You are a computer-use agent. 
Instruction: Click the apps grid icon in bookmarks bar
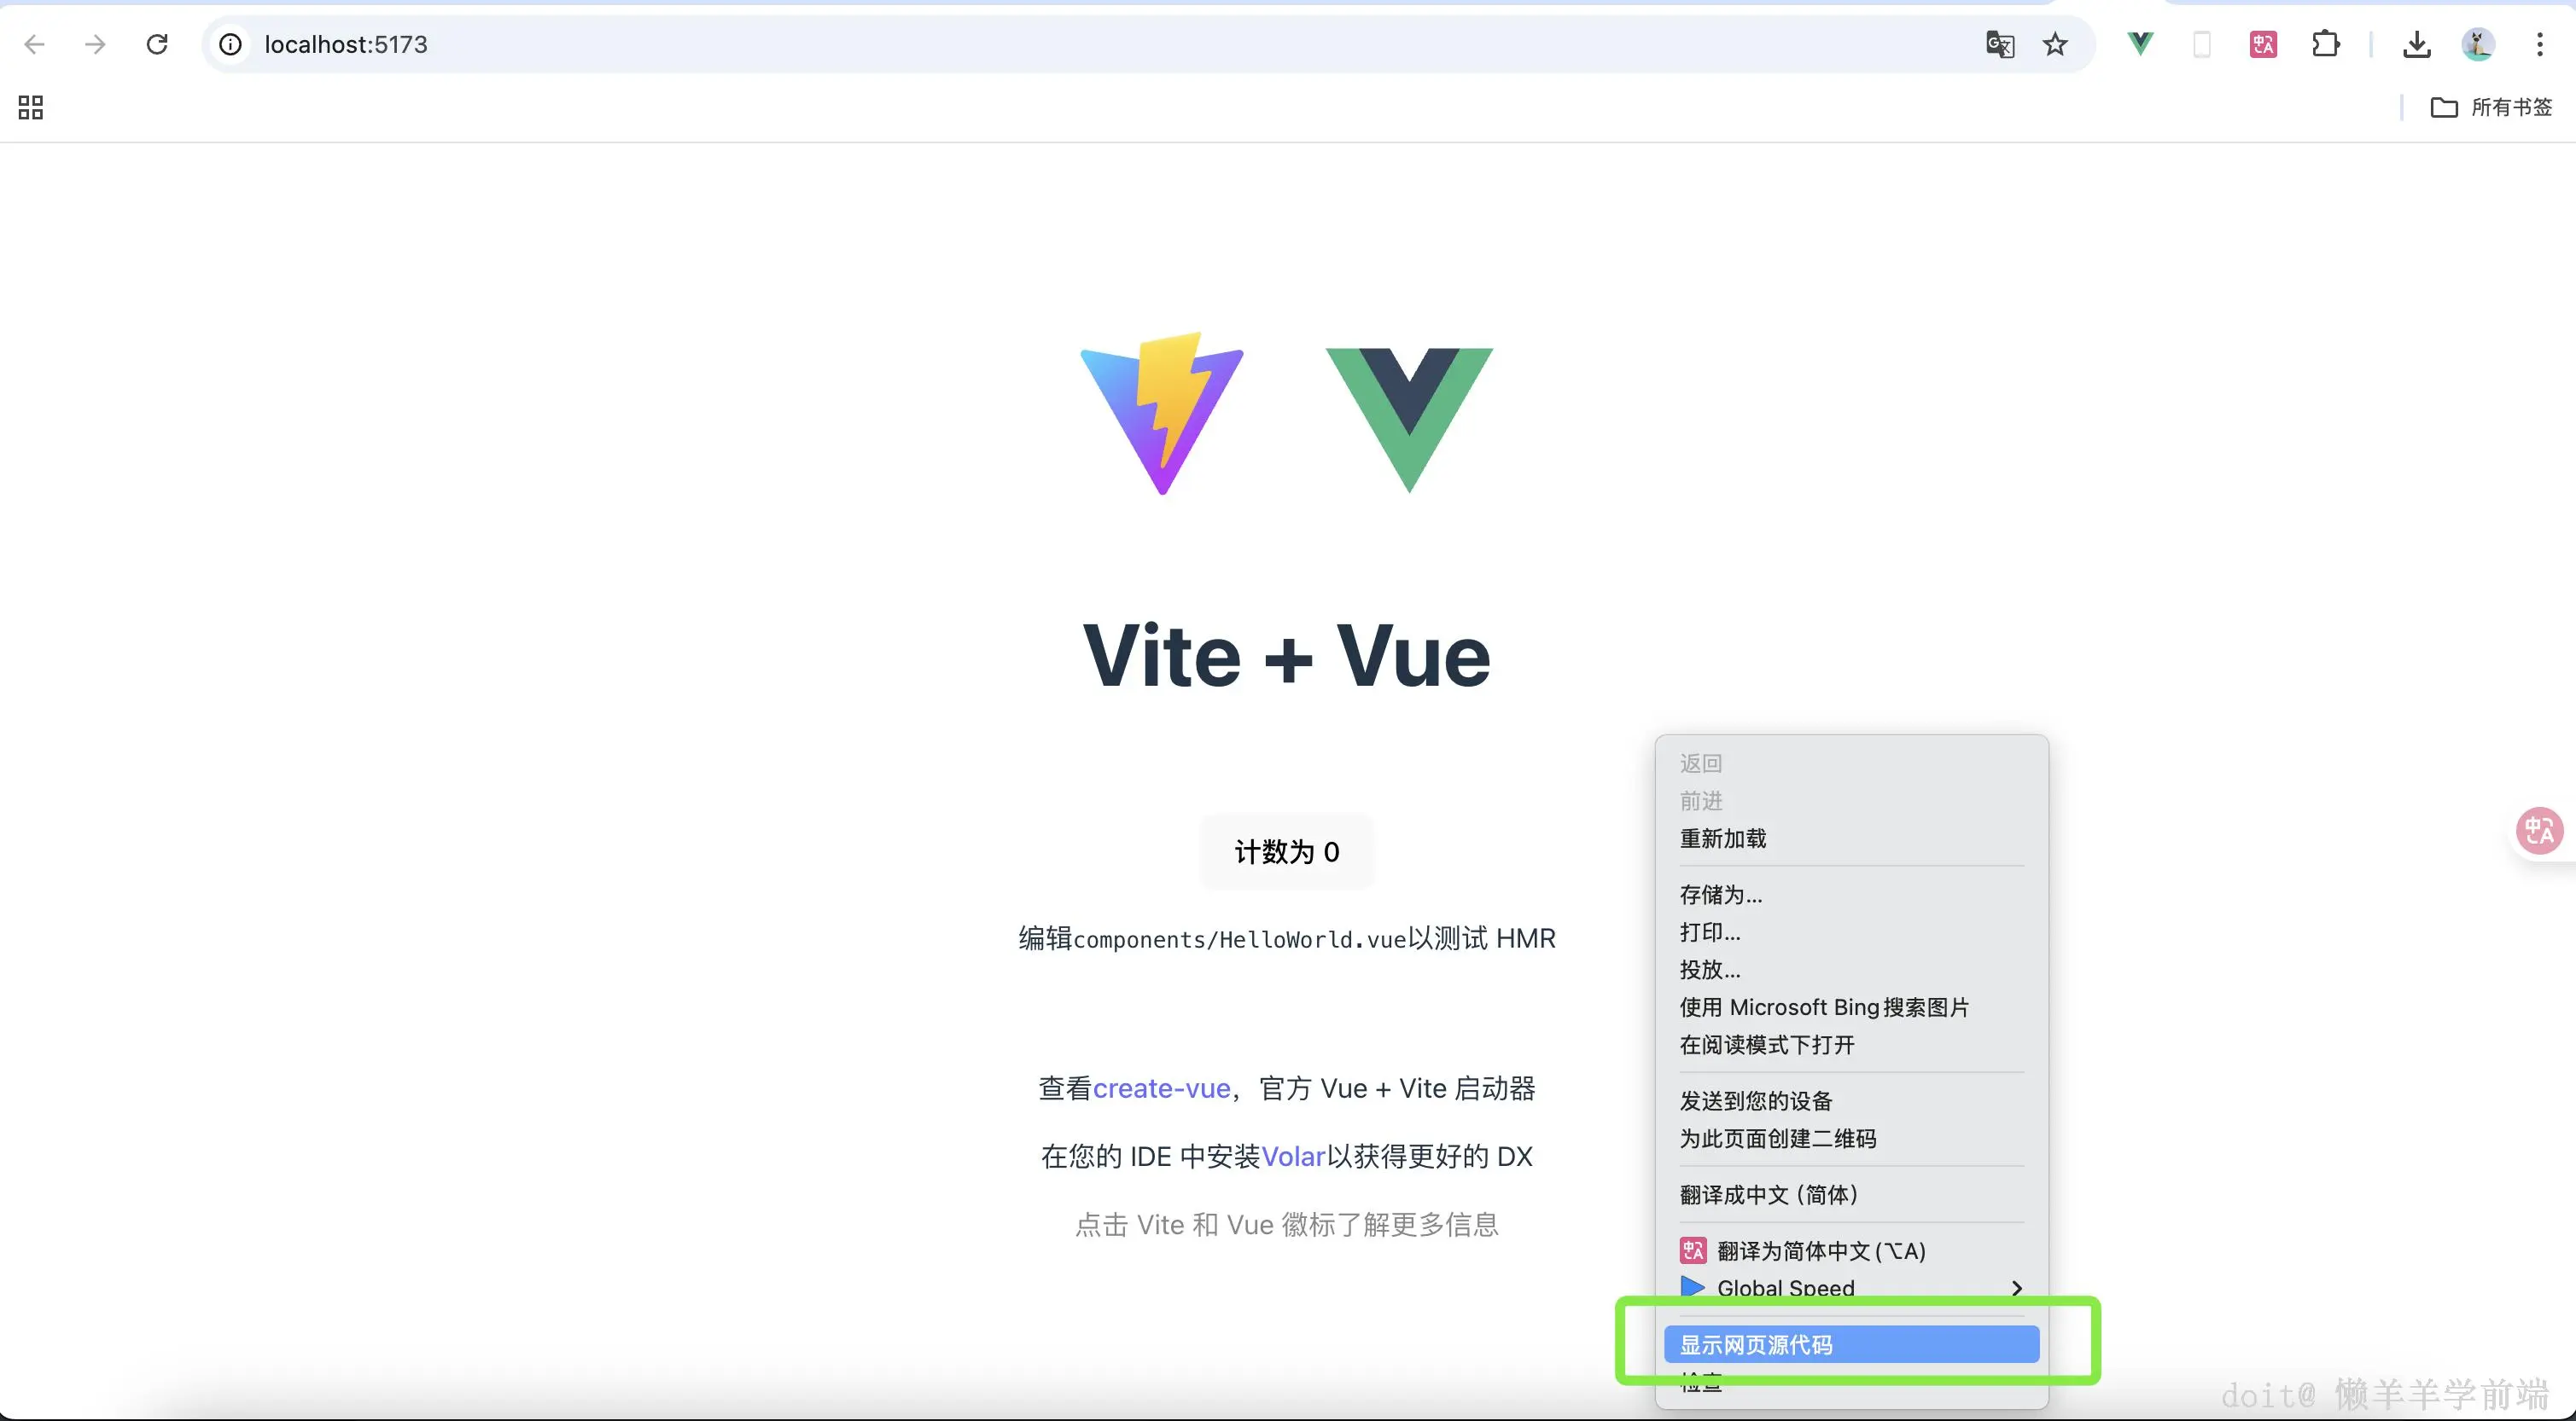[x=31, y=107]
